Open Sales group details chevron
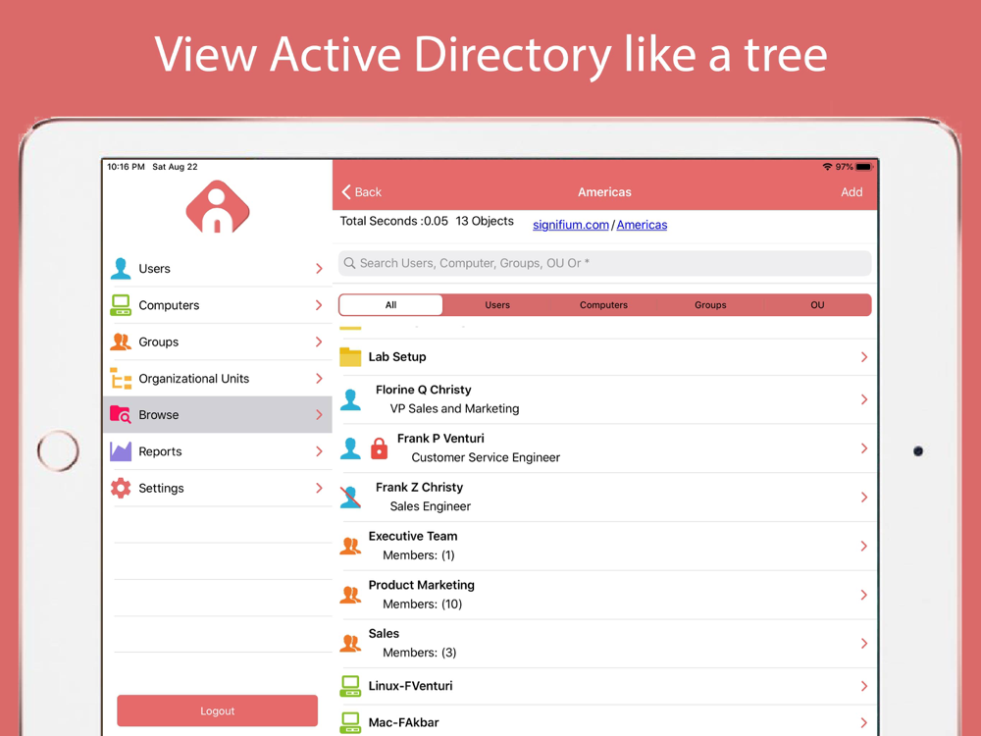The width and height of the screenshot is (981, 736). click(864, 644)
